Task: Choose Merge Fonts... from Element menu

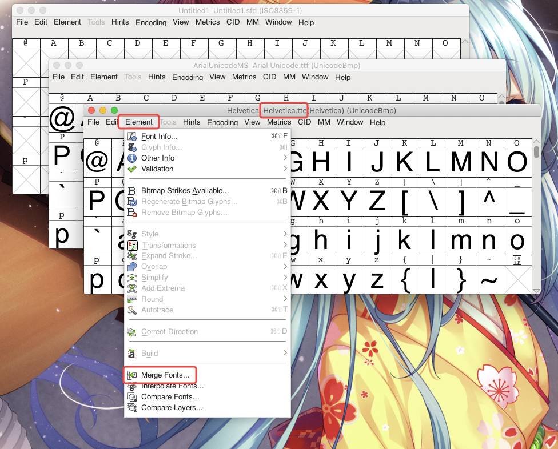Action: click(165, 375)
